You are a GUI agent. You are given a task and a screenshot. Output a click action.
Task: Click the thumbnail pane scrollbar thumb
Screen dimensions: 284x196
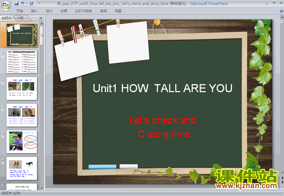(42, 35)
